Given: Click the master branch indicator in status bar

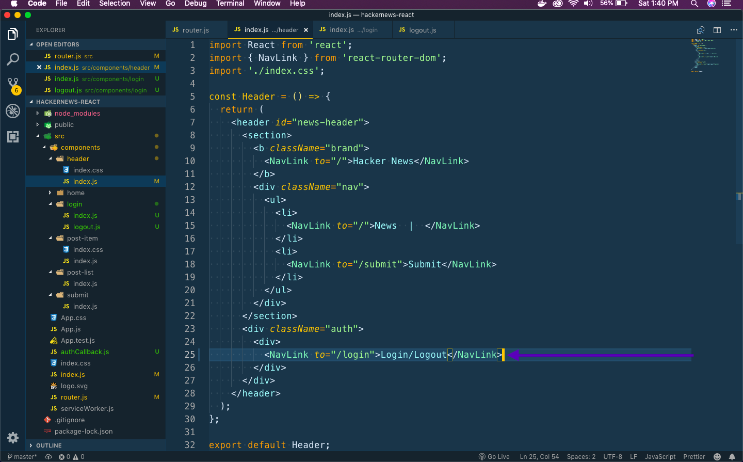Looking at the screenshot, I should coord(22,457).
